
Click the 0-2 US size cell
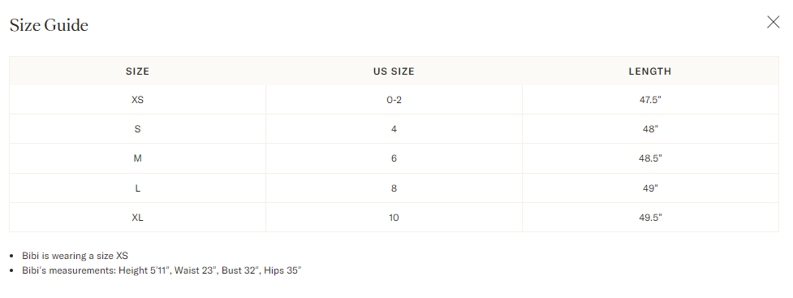pyautogui.click(x=394, y=100)
